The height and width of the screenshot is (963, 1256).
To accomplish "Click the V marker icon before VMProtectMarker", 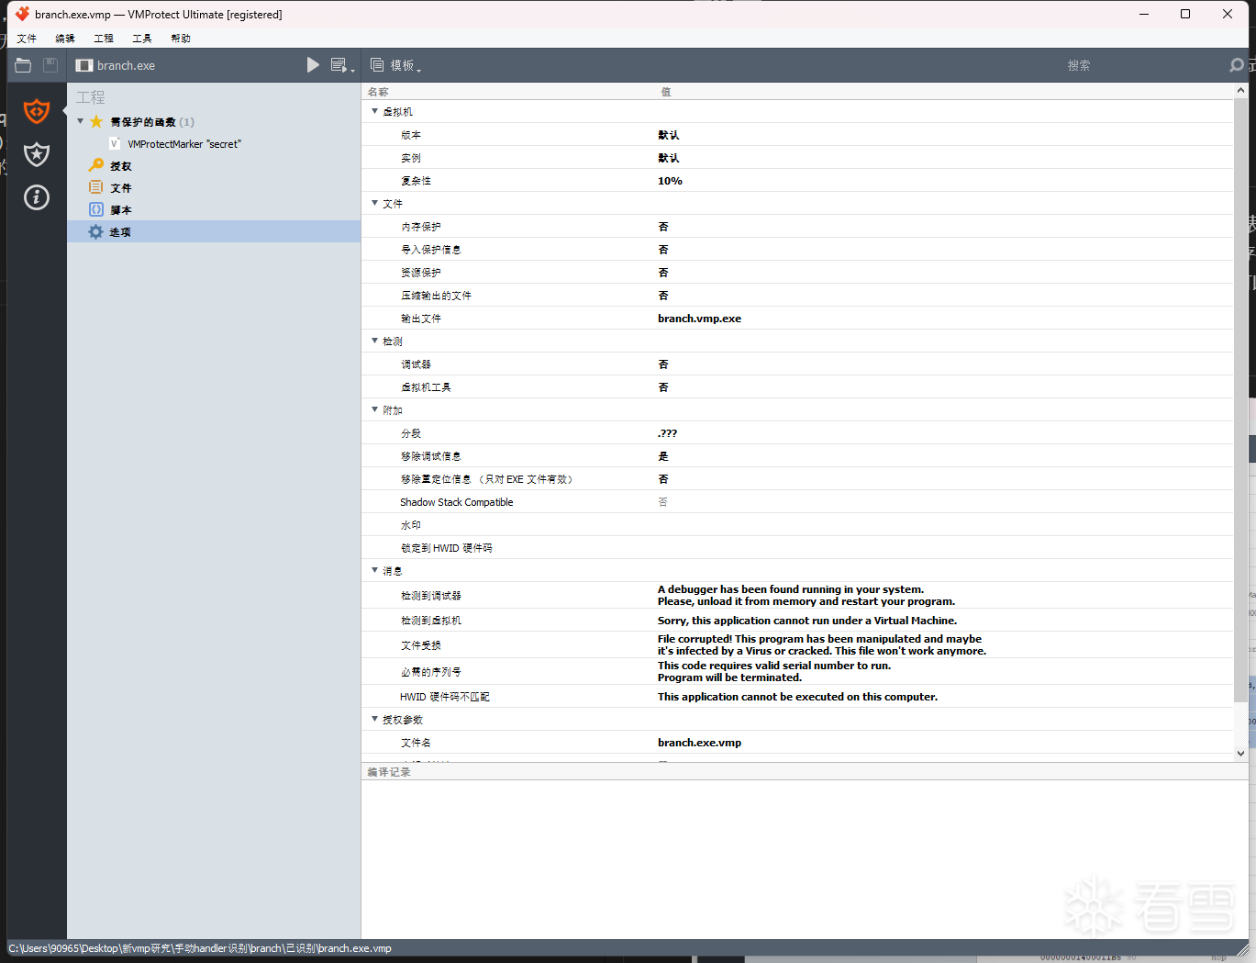I will tap(115, 144).
